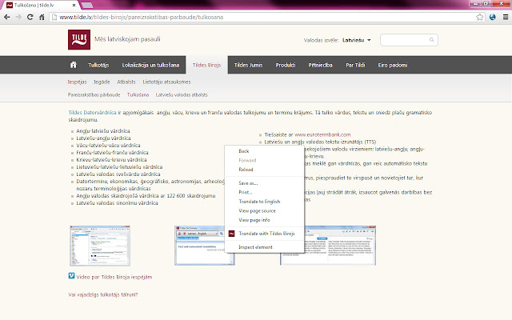Click search magnifier icon in search box
The image size is (512, 320).
(x=431, y=40)
